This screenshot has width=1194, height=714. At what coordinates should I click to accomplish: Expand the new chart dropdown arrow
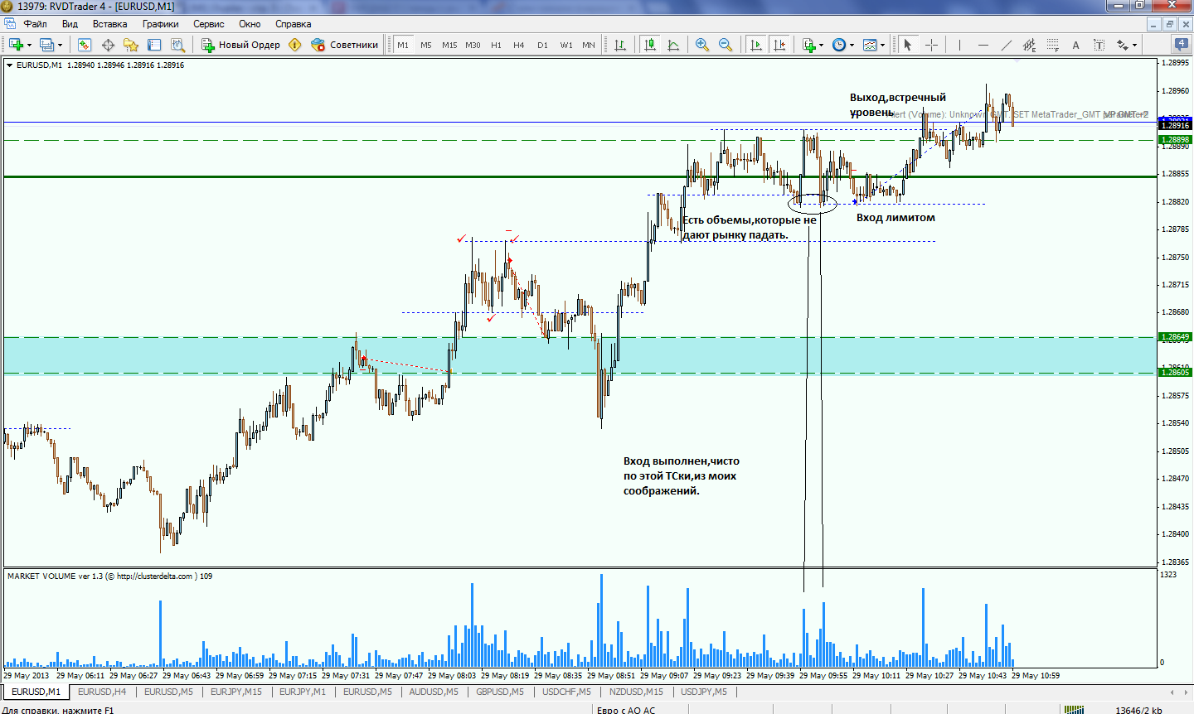(29, 46)
